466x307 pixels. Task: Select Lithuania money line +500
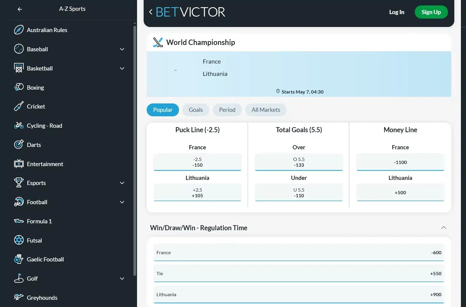coord(400,192)
